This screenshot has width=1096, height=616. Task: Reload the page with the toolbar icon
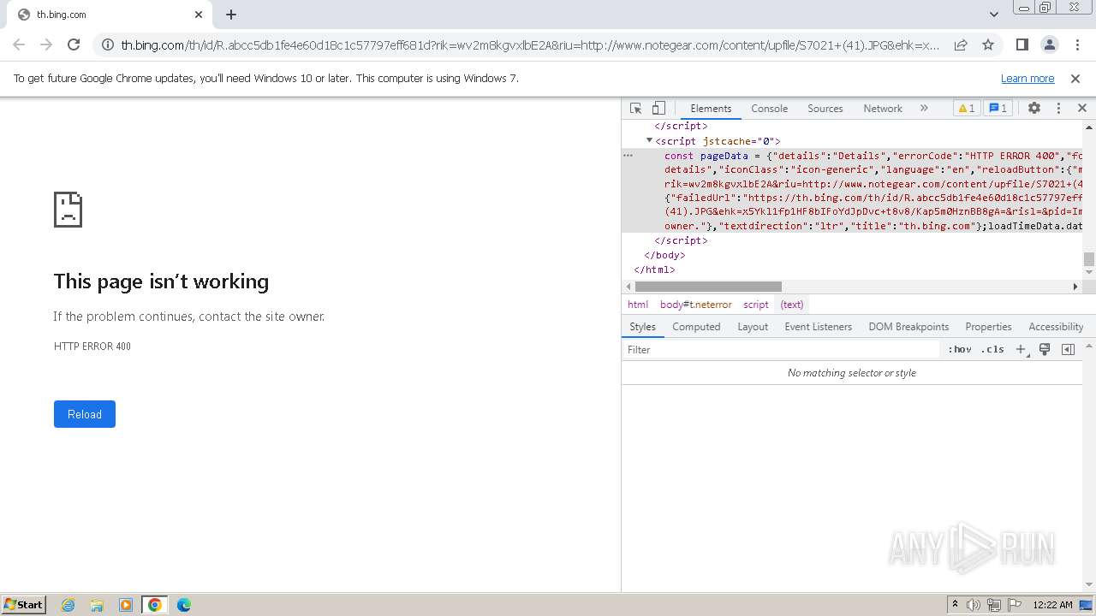[x=74, y=44]
